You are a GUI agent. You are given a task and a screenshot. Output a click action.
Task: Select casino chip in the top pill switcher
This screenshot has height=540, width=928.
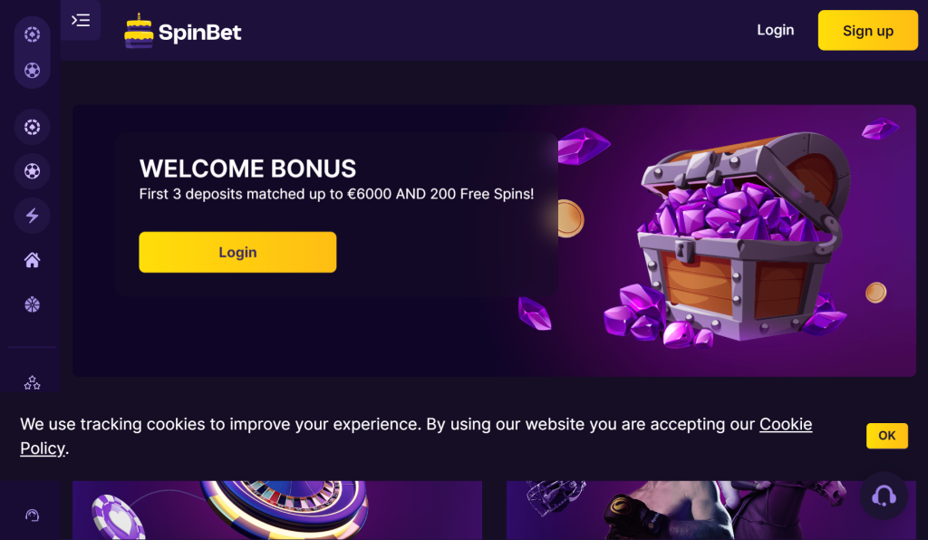(33, 34)
